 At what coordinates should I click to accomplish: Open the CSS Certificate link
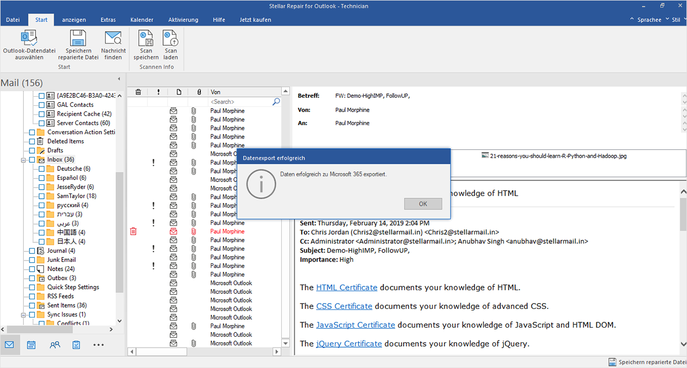(344, 306)
